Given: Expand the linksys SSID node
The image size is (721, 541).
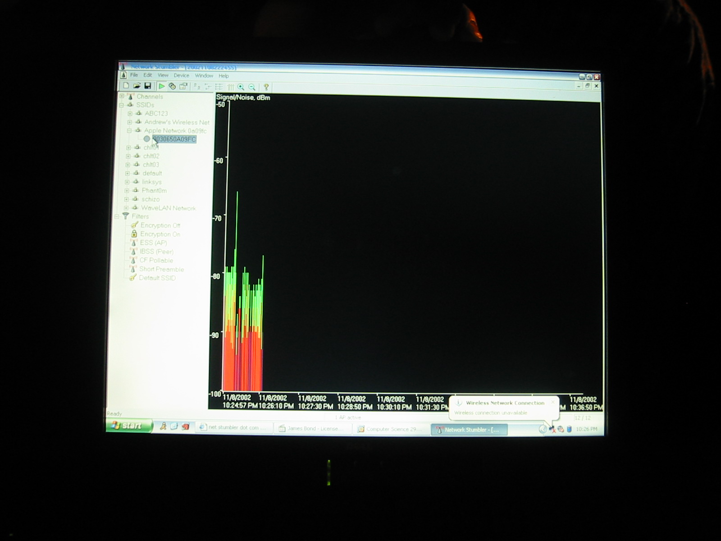Looking at the screenshot, I should point(128,182).
